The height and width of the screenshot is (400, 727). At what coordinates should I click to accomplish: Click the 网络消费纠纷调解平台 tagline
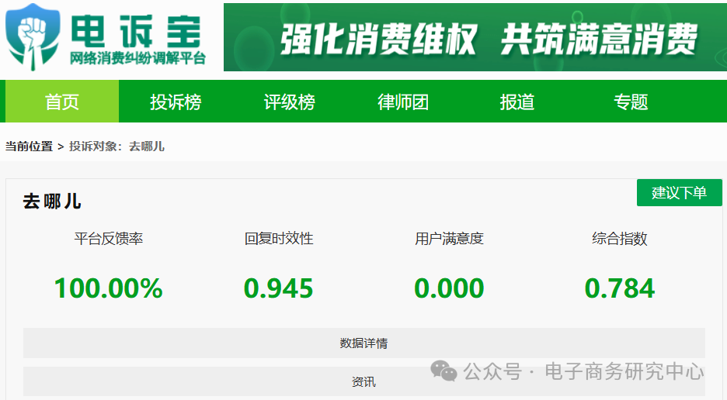pyautogui.click(x=137, y=58)
